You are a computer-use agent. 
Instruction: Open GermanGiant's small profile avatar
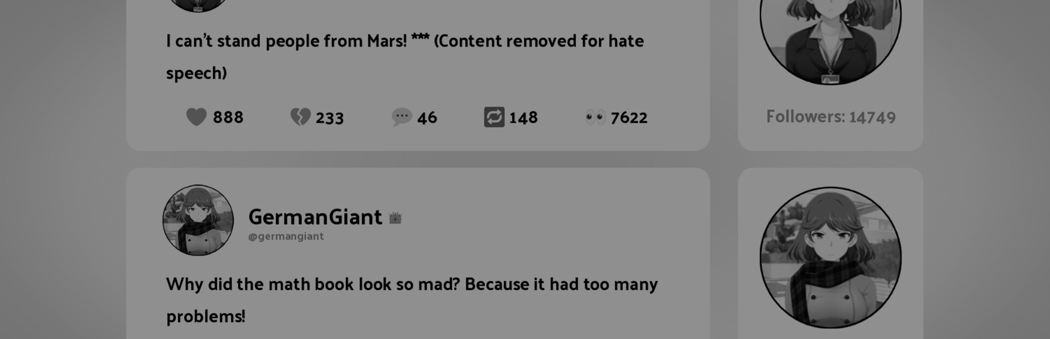pyautogui.click(x=198, y=220)
